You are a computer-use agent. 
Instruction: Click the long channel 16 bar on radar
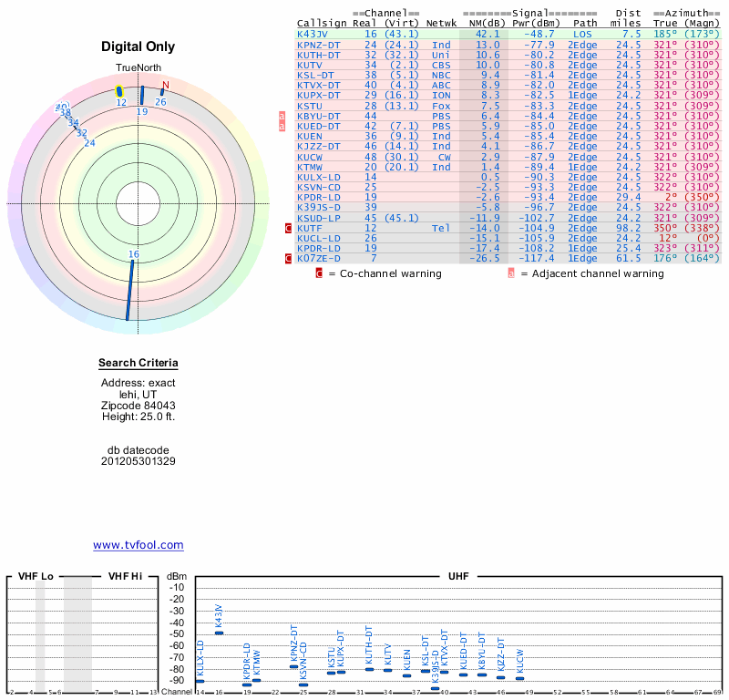130,292
